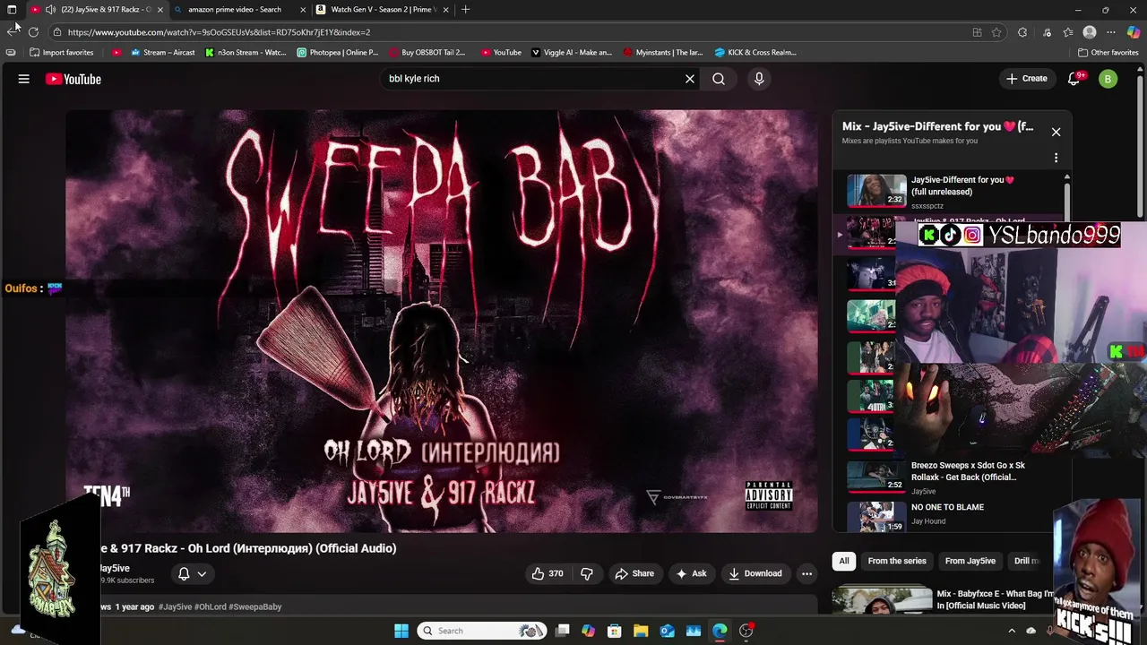The width and height of the screenshot is (1147, 645).
Task: Select the All filter chip
Action: (843, 561)
